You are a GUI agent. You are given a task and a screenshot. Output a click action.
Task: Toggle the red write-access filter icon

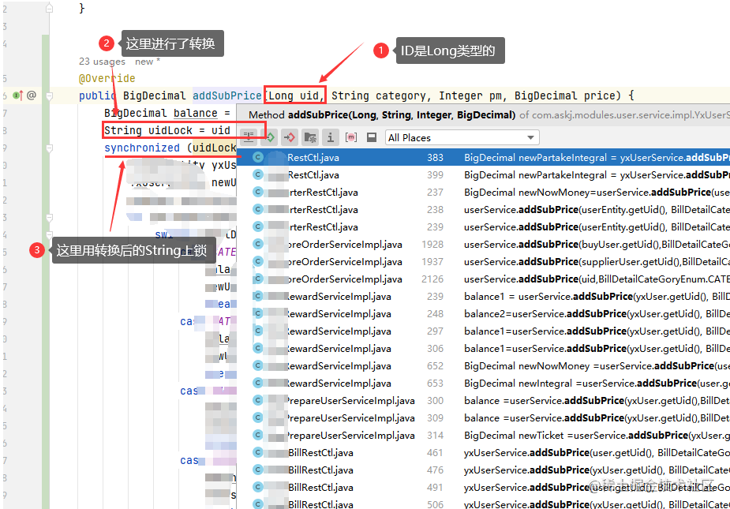pos(290,137)
